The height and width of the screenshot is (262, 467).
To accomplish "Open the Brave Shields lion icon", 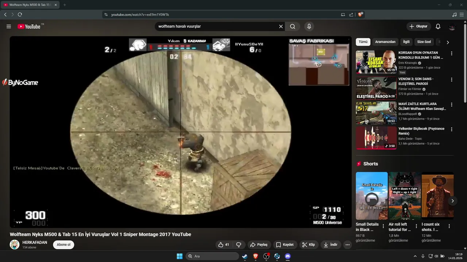I will (360, 15).
